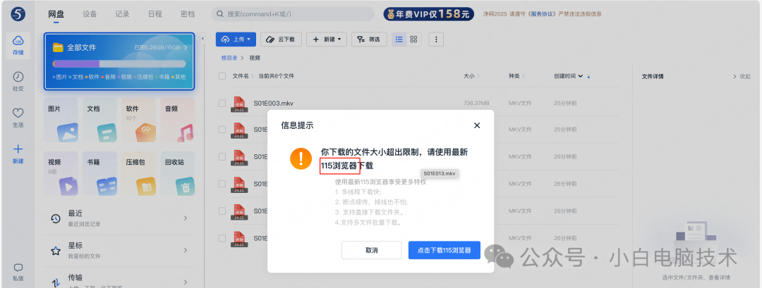The image size is (762, 288).
Task: Open the 书籍 books category tile
Action: (x=99, y=174)
